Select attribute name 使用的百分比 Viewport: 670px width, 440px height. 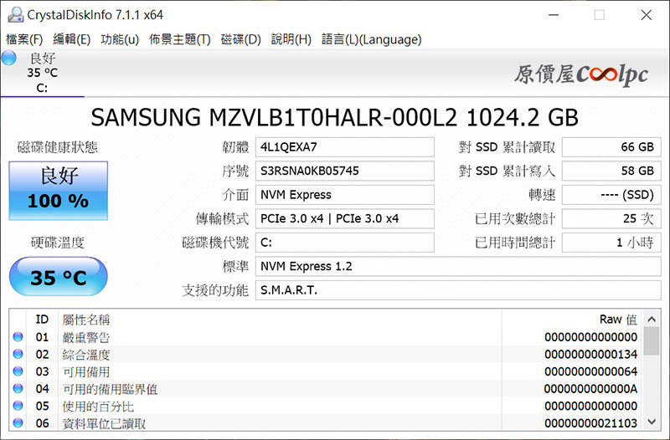[98, 406]
